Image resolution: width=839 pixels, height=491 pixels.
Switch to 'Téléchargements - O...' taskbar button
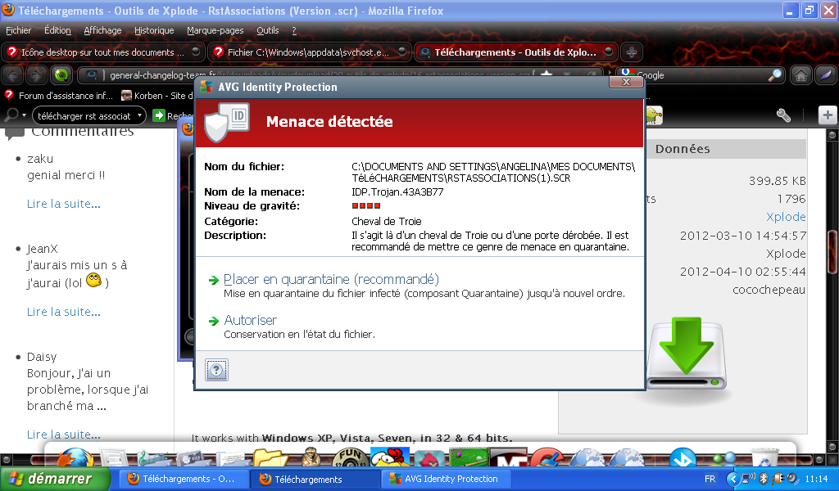[183, 480]
